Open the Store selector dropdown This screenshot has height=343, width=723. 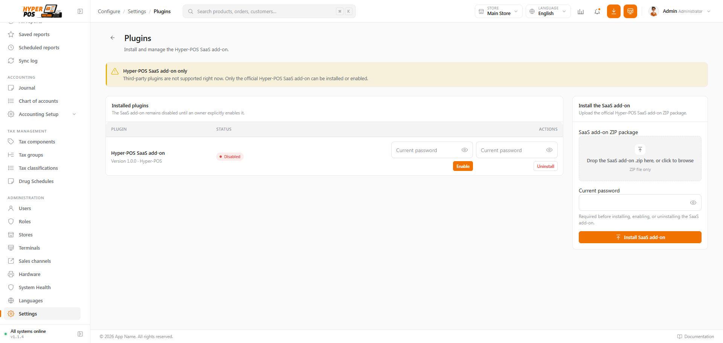(x=499, y=11)
